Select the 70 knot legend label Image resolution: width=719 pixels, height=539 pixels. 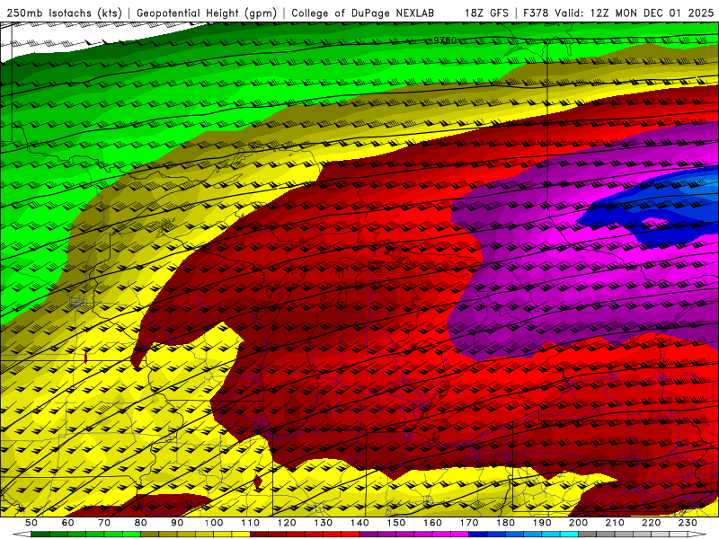[x=104, y=523]
